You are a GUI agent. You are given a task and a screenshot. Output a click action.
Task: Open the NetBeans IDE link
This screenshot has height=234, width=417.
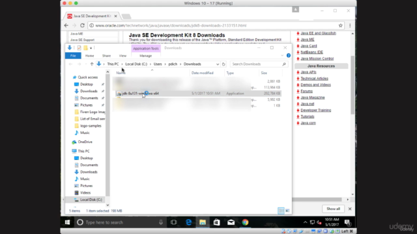(x=311, y=52)
